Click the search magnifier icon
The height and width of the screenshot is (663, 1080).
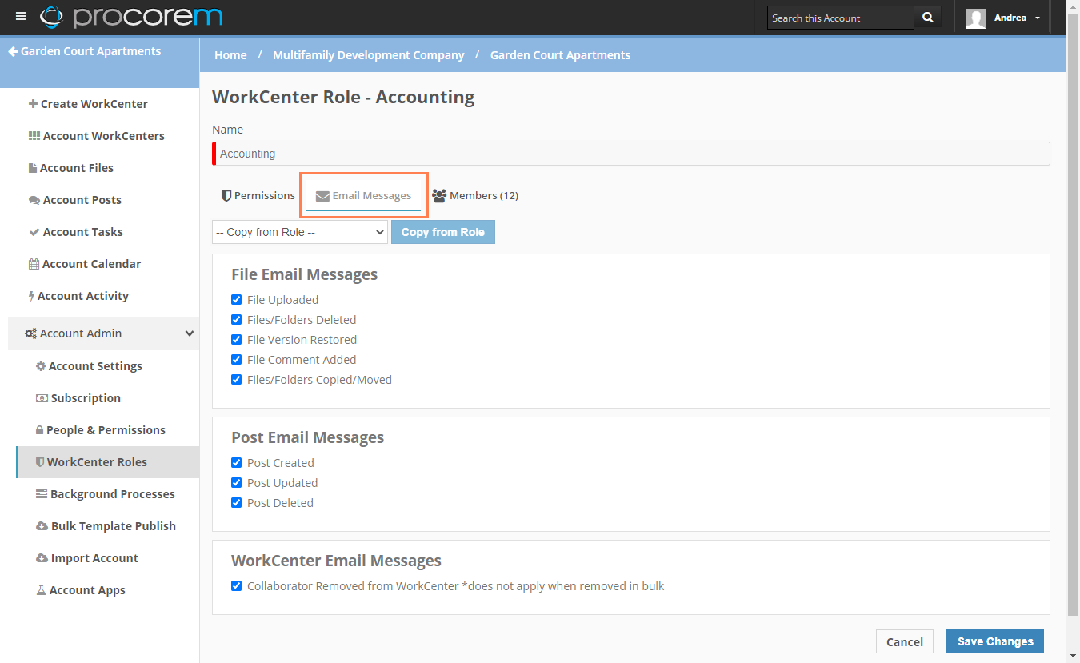[928, 18]
